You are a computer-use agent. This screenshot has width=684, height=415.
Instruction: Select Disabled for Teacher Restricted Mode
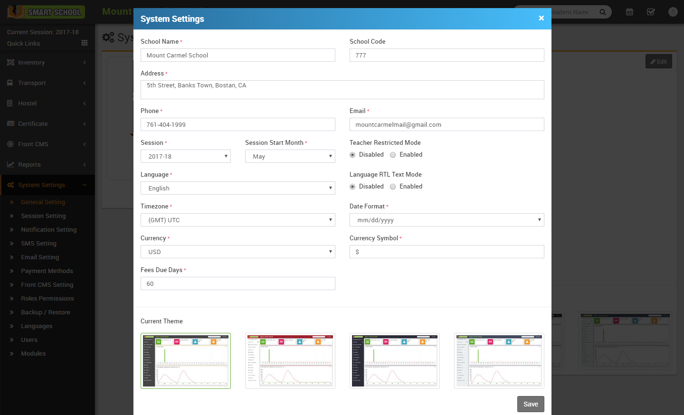click(x=352, y=155)
